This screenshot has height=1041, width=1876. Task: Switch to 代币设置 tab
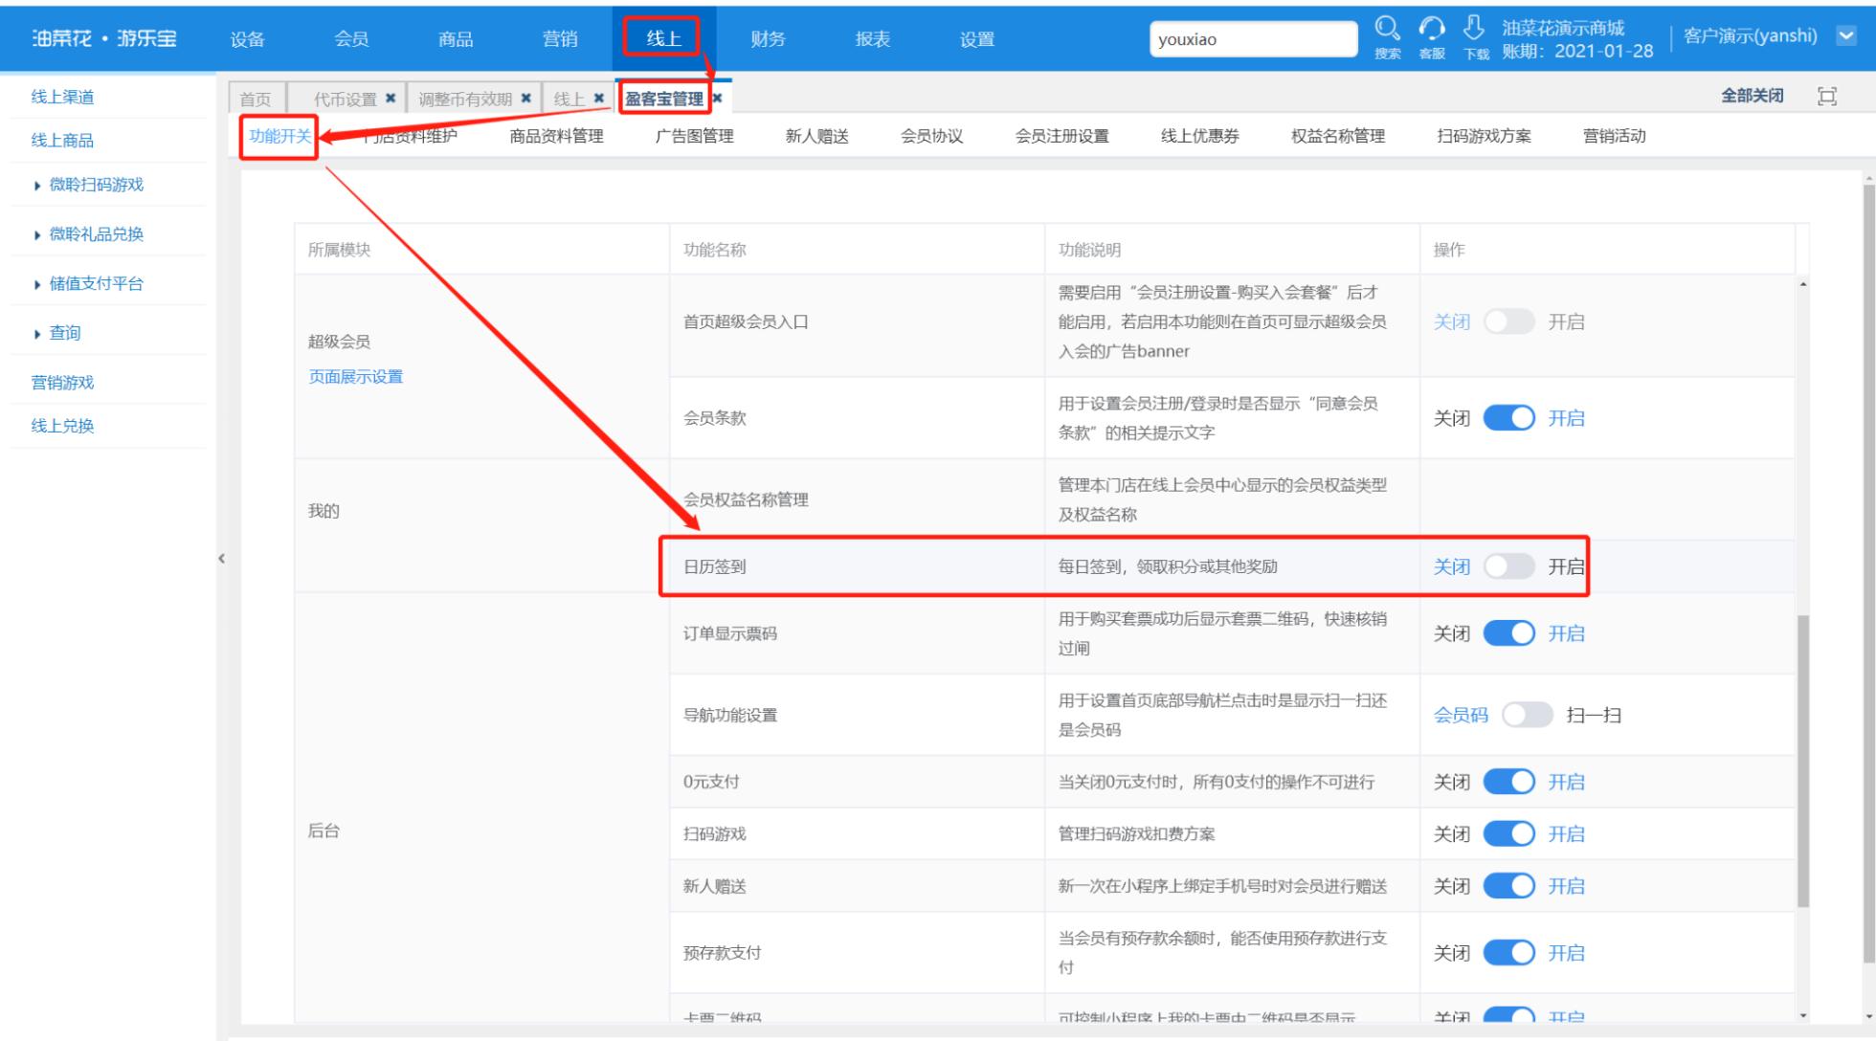tap(346, 99)
